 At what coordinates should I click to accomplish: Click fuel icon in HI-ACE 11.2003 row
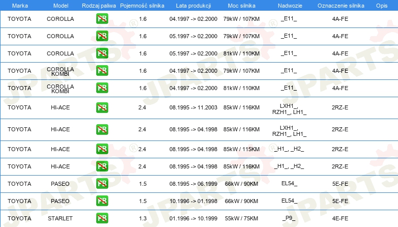(x=102, y=107)
